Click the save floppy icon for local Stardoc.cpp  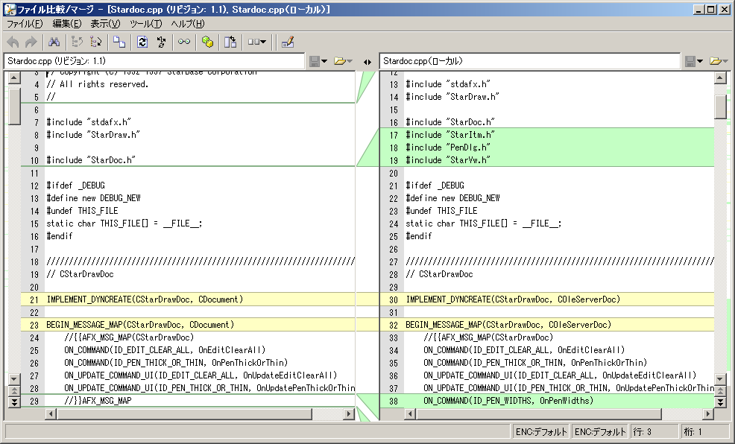click(690, 61)
